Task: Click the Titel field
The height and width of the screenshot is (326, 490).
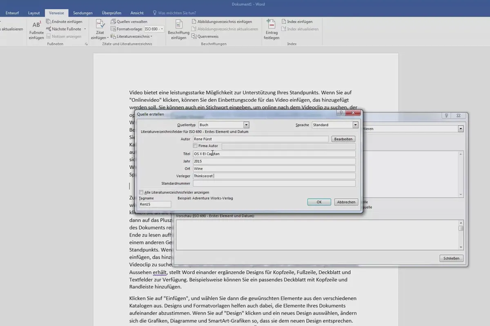Action: pyautogui.click(x=274, y=154)
